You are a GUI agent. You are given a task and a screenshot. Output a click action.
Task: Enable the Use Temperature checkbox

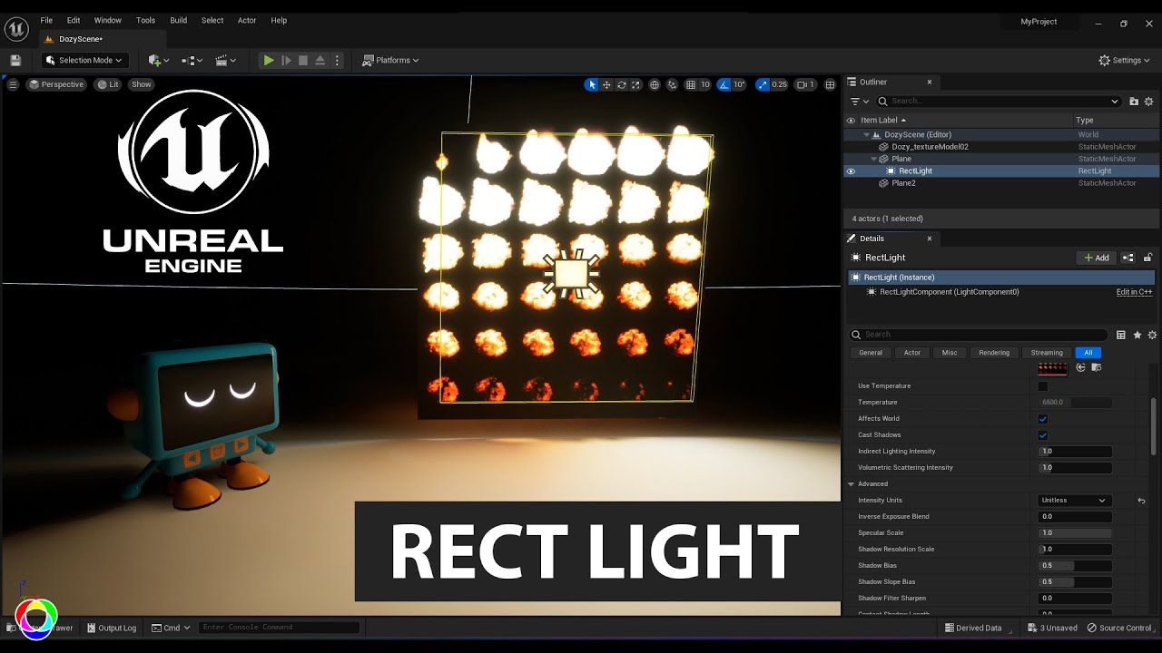[1043, 386]
